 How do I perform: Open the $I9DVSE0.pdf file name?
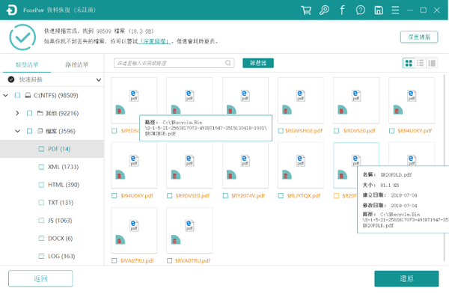359,131
